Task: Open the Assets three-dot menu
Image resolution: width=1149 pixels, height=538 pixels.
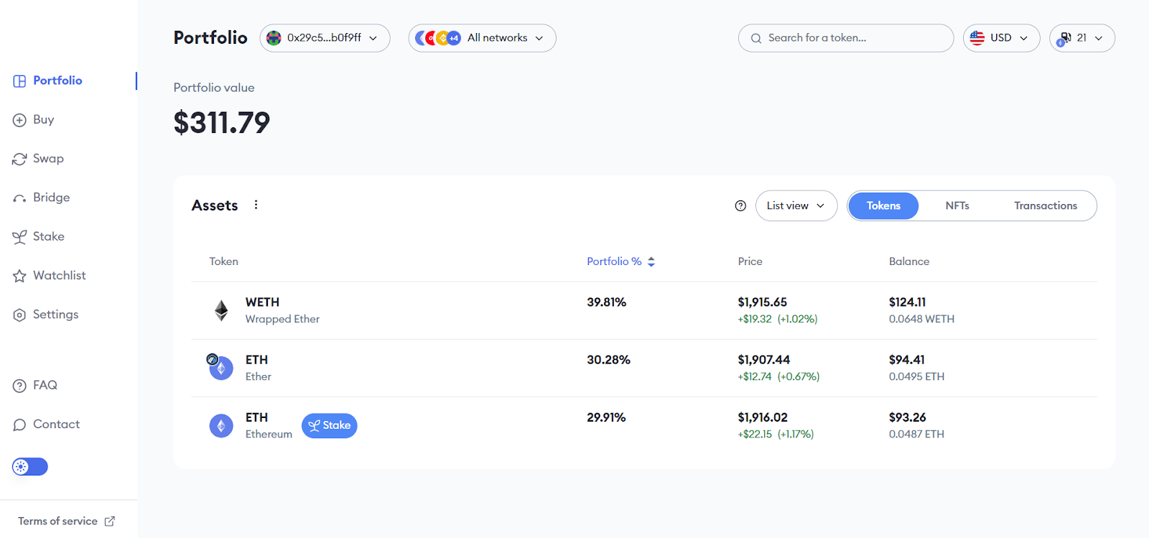Action: (x=256, y=205)
